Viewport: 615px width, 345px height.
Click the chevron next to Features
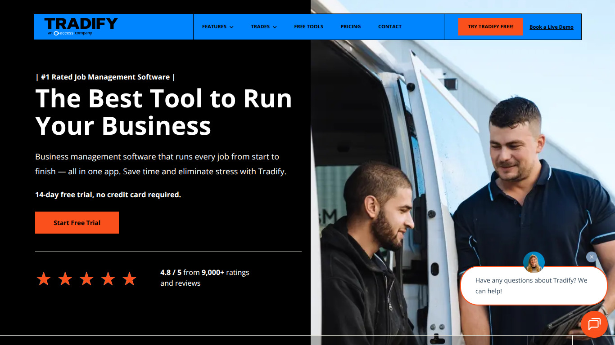point(231,27)
